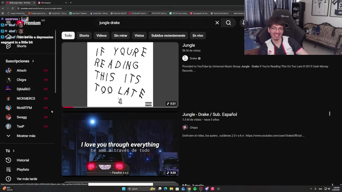Viewport: 342px width, 192px height.
Task: Open Ver más tarde clock icon
Action: pyautogui.click(x=8, y=179)
